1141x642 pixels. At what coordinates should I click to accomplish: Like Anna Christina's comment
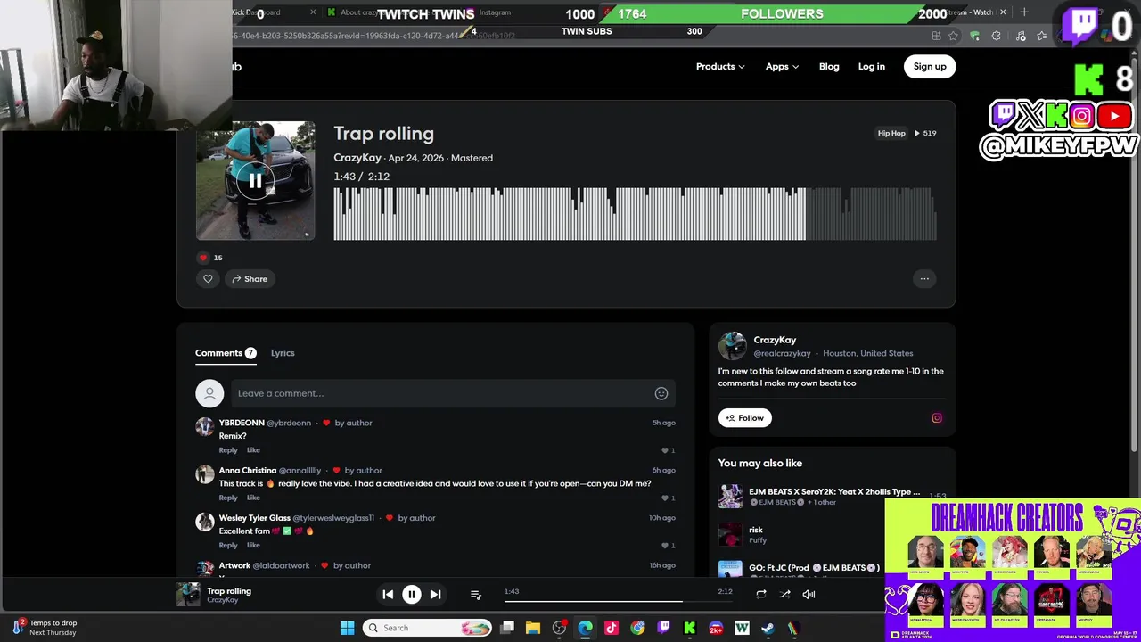(253, 498)
